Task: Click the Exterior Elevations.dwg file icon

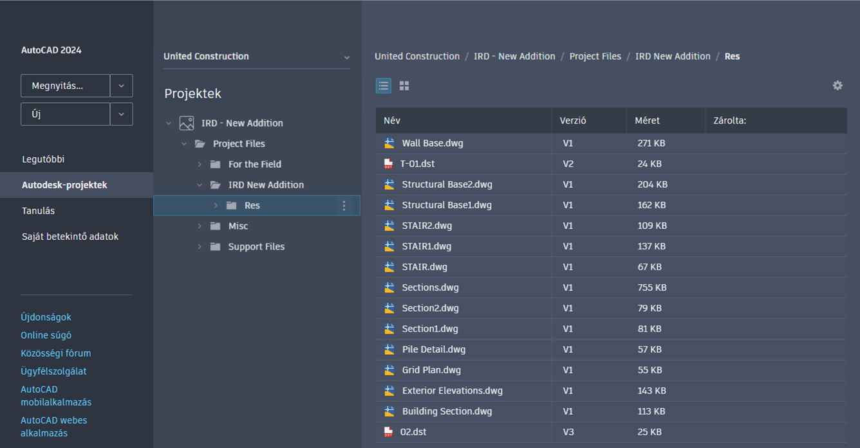Action: [x=389, y=390]
